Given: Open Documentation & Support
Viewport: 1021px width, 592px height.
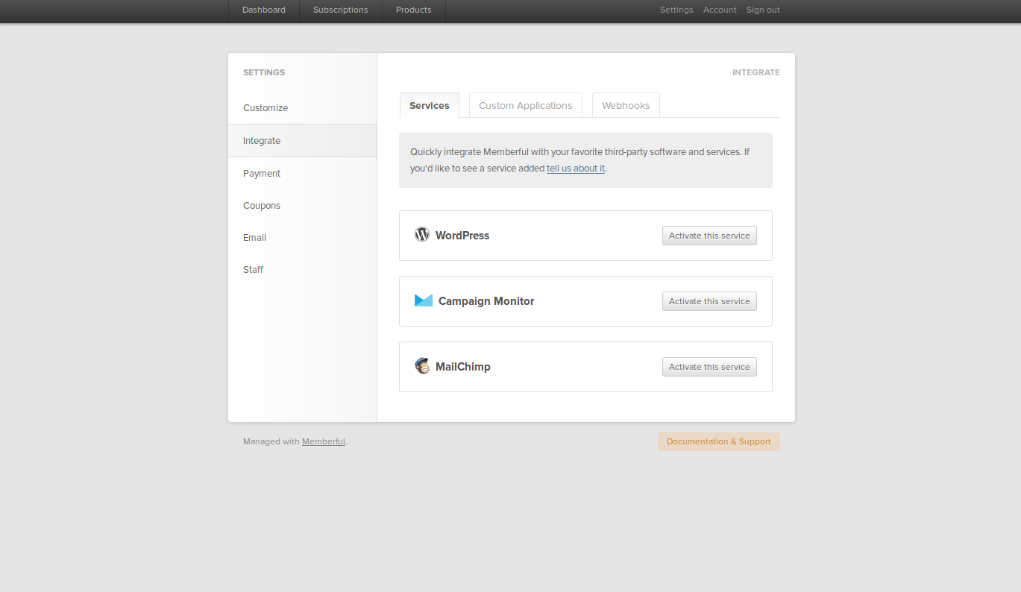Looking at the screenshot, I should (x=718, y=441).
